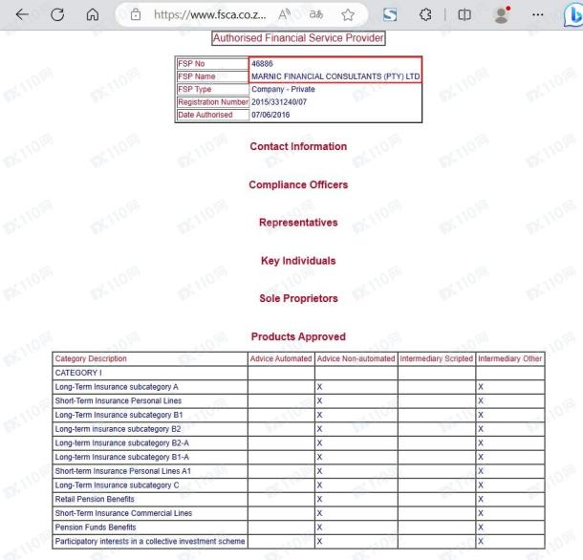
Task: Select 'Long-term Insurance subcategory B2-A' row
Action: tap(298, 442)
